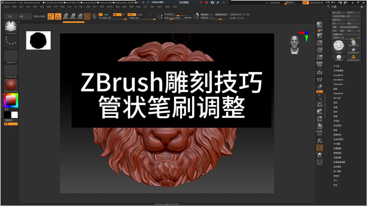Screen dimensions: 367x206
Task: Click the Move view icon in right shelf
Action: click(x=320, y=111)
